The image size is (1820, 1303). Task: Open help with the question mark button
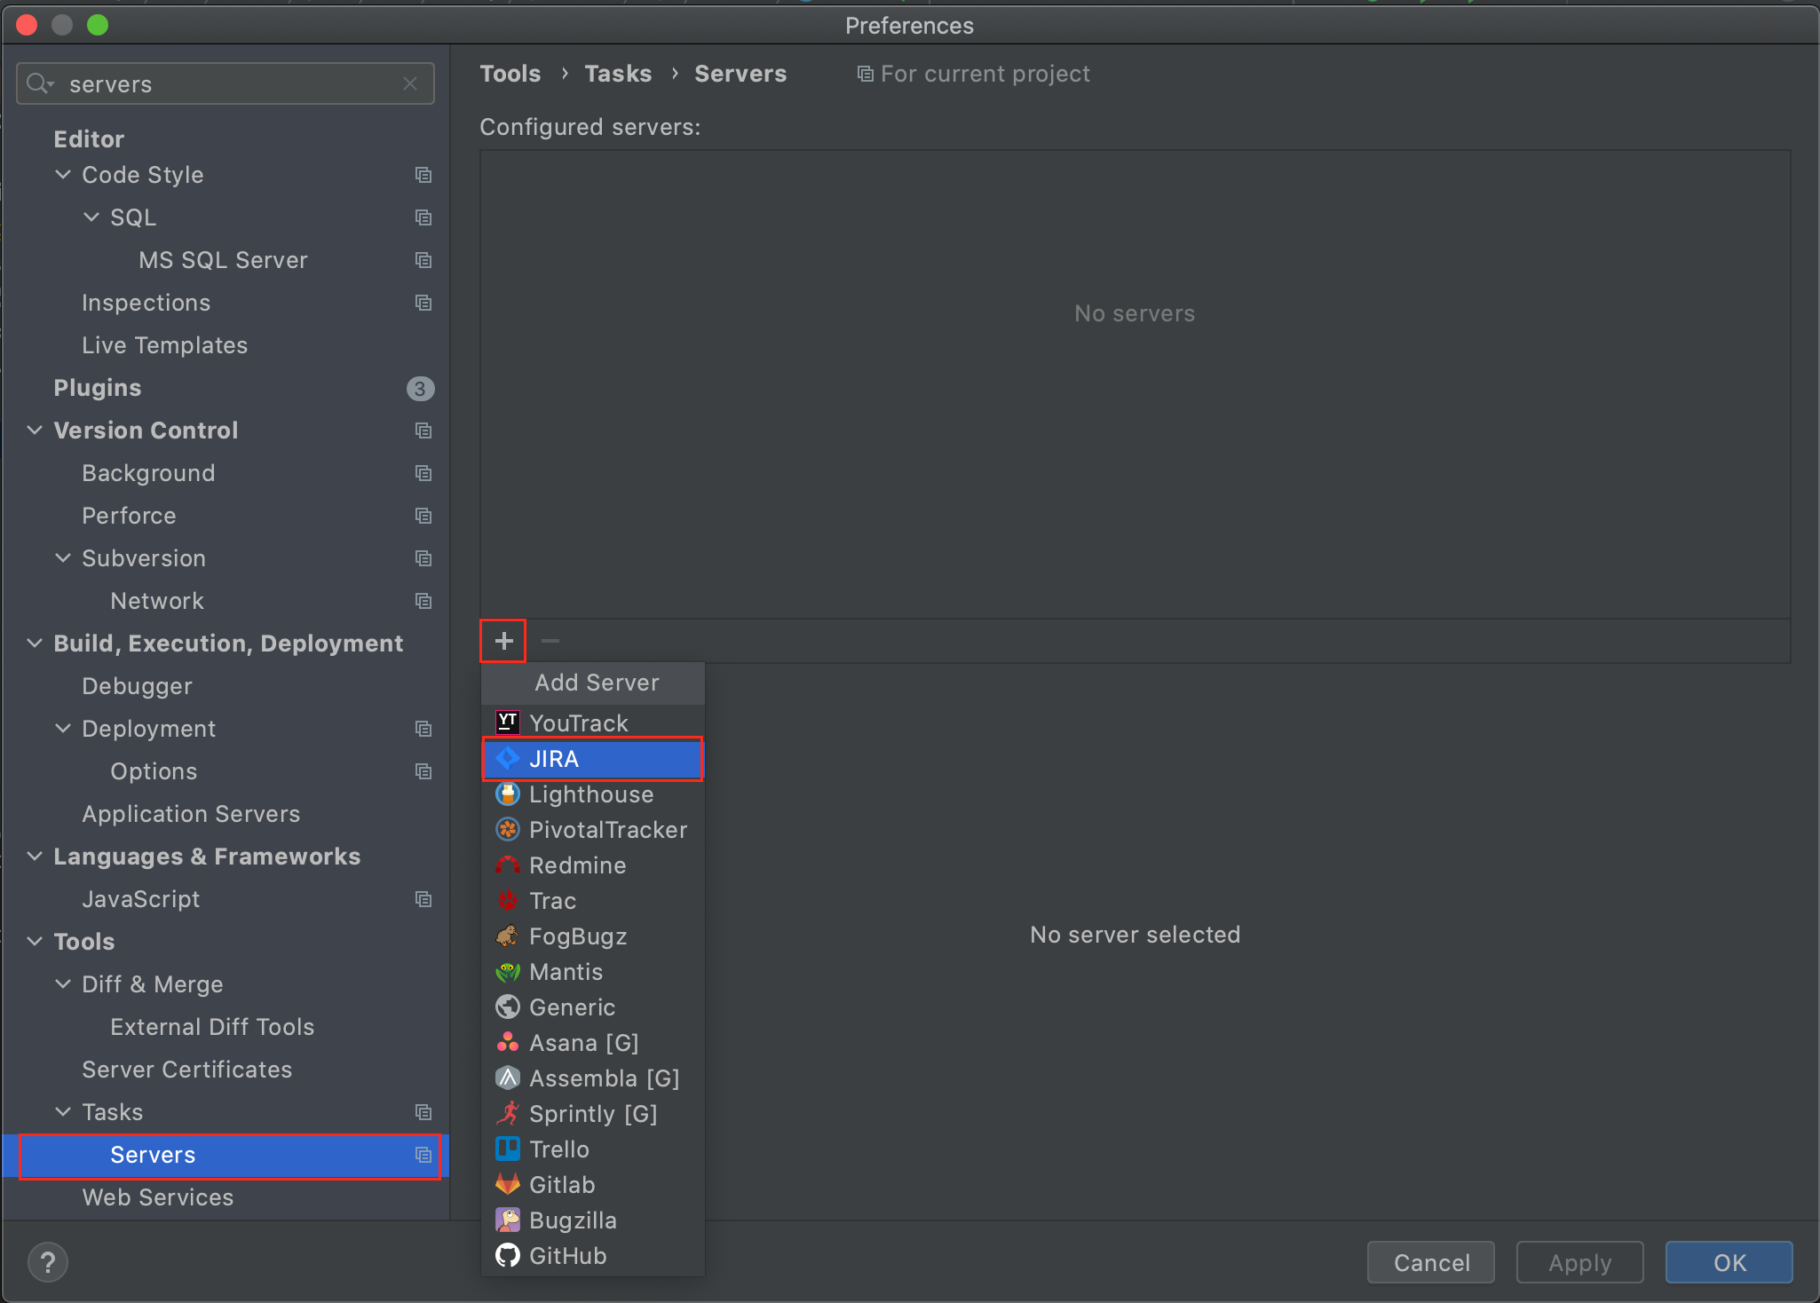click(48, 1262)
